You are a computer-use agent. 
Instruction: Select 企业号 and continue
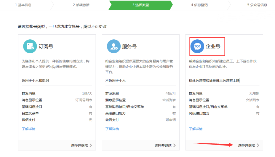coord(247,145)
